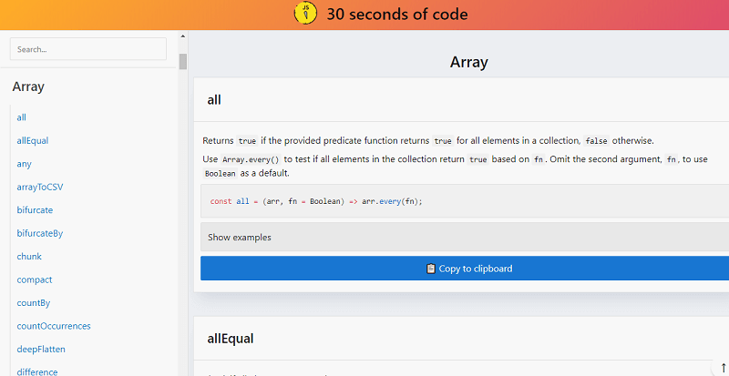Go to the 'any' snippet link

25,164
